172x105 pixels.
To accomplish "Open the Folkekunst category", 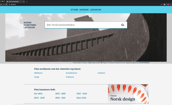I will [x=70, y=77].
